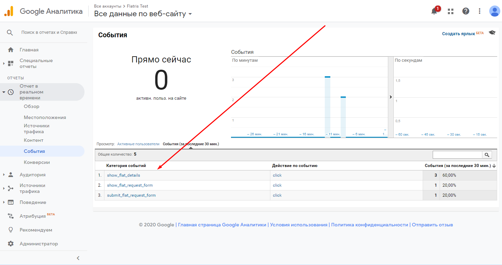The image size is (502, 265).
Task: Collapse the sidebar with the chevron
Action: click(x=78, y=258)
